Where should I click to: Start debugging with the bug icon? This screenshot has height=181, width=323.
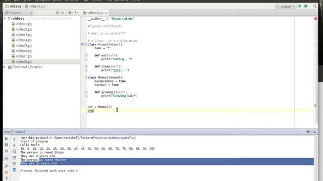coord(306,6)
